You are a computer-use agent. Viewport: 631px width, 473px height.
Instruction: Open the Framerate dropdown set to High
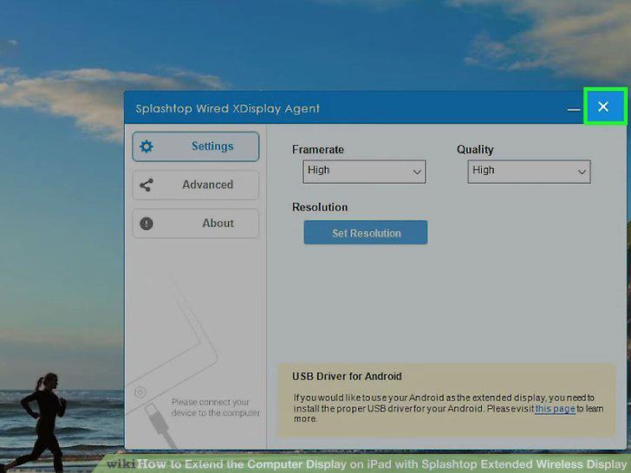click(364, 172)
